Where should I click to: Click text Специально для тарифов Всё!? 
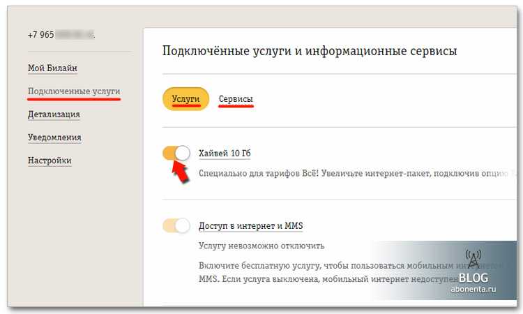pyautogui.click(x=258, y=174)
